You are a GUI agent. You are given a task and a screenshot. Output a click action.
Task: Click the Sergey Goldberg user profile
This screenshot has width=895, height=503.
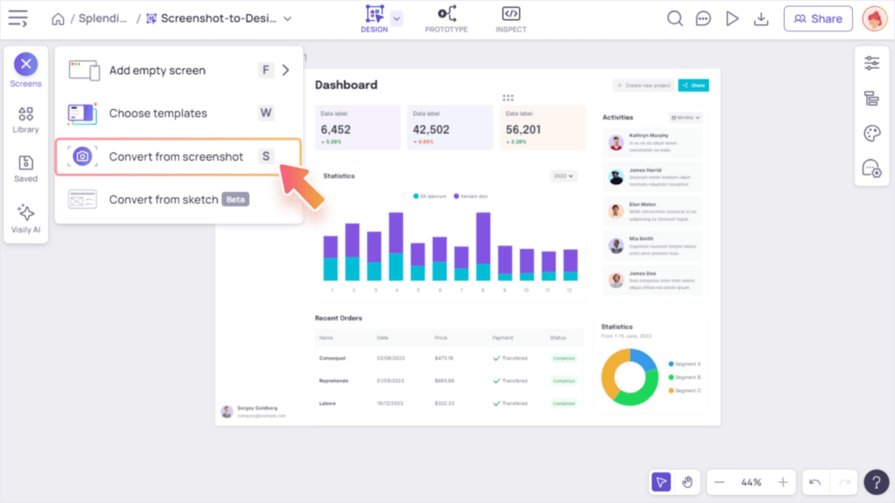coord(253,411)
